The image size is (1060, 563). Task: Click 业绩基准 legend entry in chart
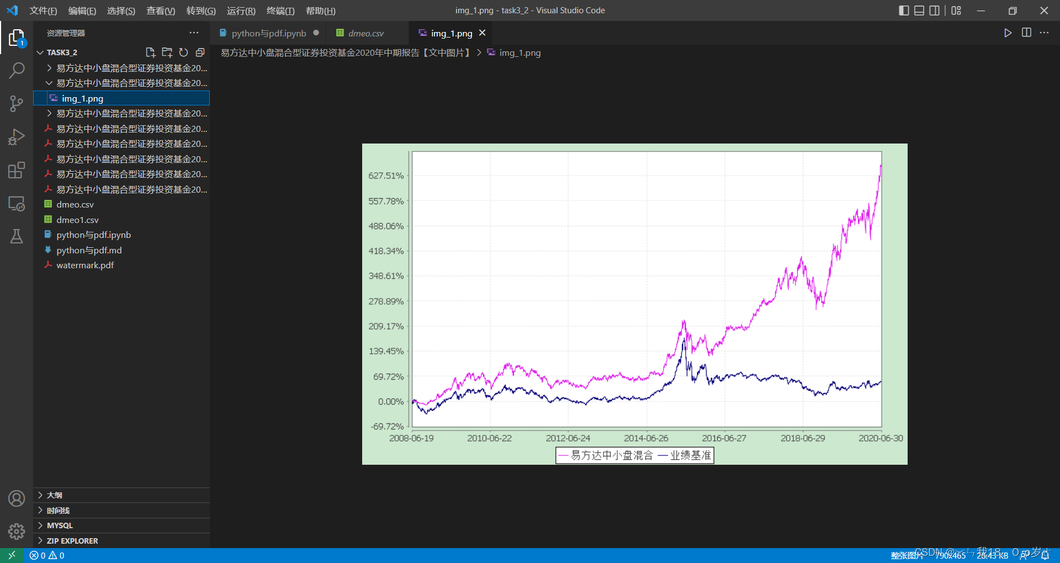click(685, 455)
